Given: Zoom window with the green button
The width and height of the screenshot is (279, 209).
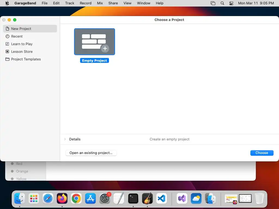Looking at the screenshot, I should [x=15, y=20].
